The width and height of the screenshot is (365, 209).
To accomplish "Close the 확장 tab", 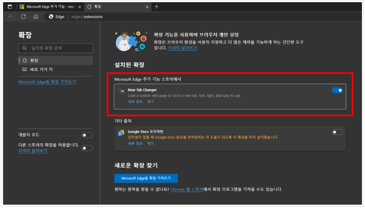I will pos(147,7).
